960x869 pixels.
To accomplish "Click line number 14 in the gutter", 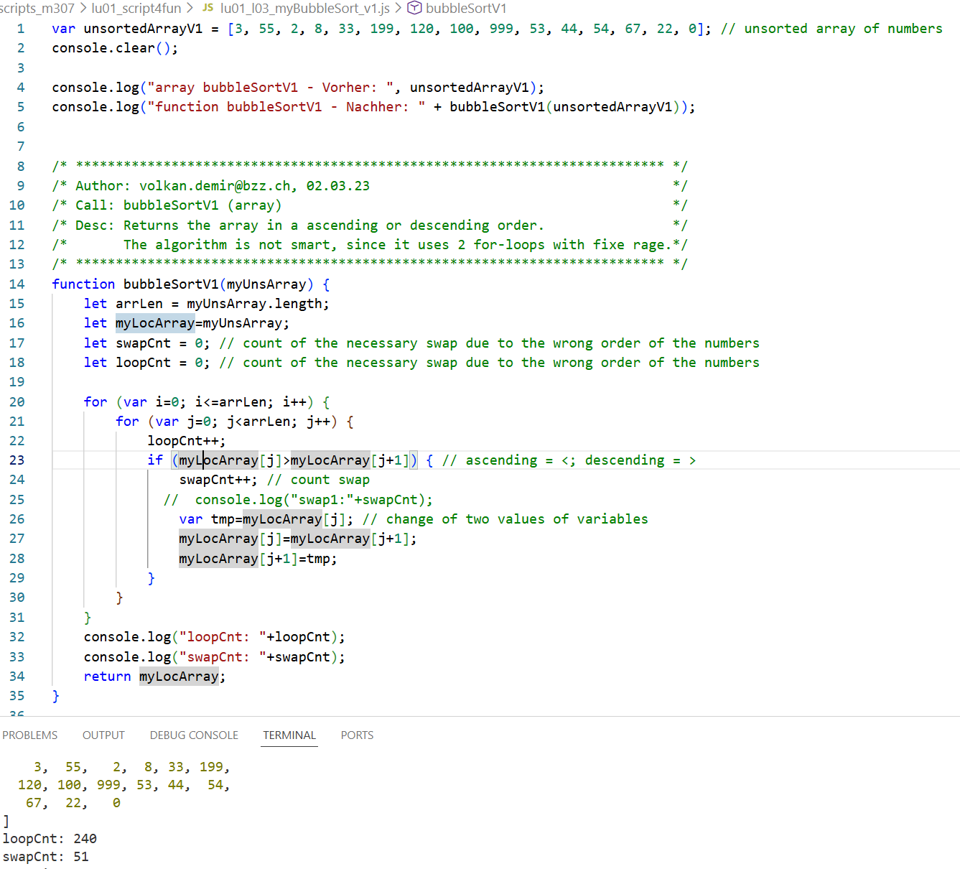I will click(x=17, y=284).
